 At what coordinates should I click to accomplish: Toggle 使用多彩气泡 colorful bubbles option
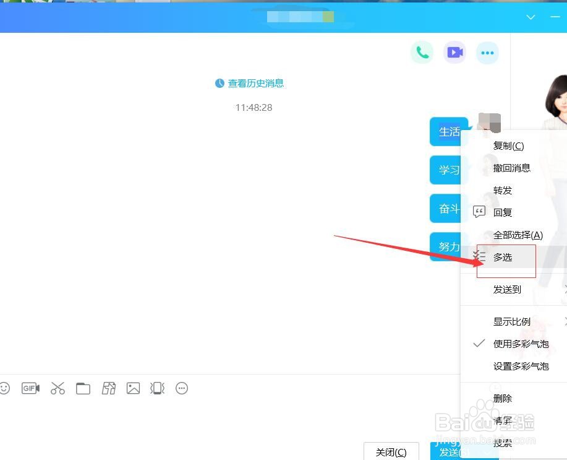point(521,344)
